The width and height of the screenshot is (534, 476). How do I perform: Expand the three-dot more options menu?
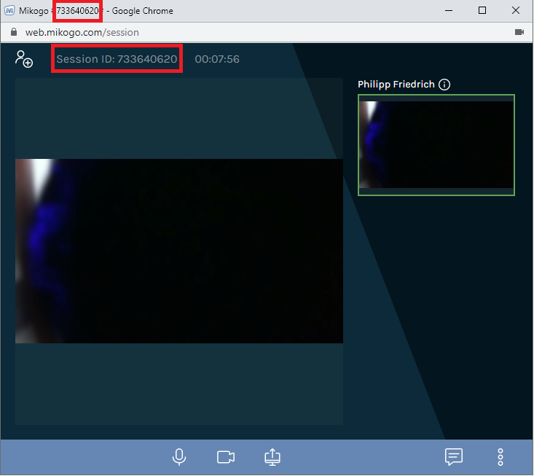pos(500,457)
